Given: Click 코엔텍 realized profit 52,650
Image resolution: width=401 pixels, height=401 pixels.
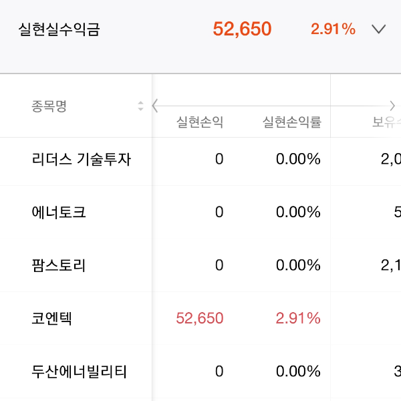Looking at the screenshot, I should [200, 318].
